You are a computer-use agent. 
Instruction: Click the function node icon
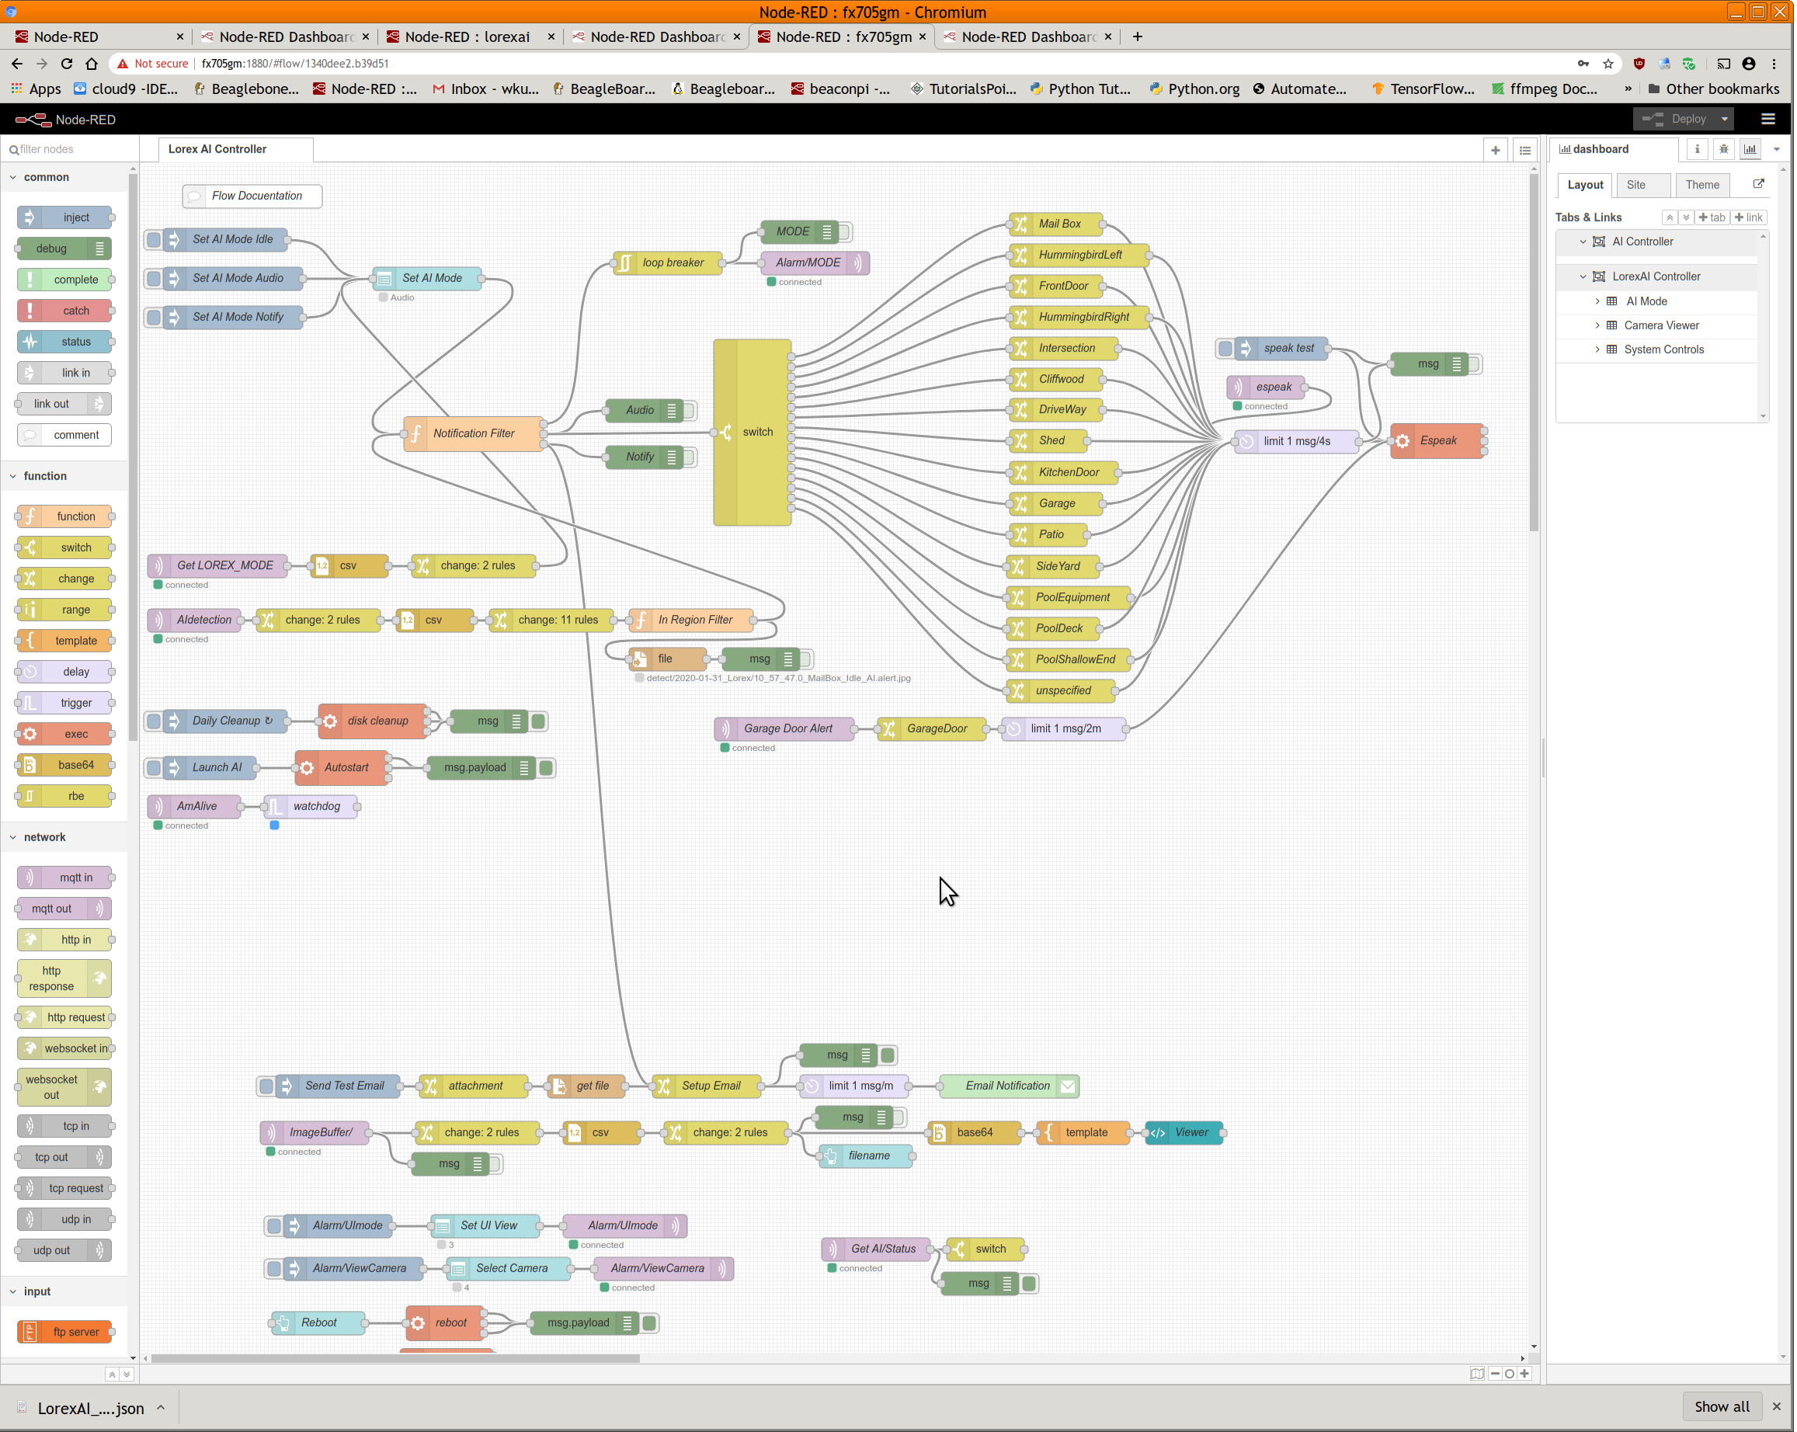[31, 516]
